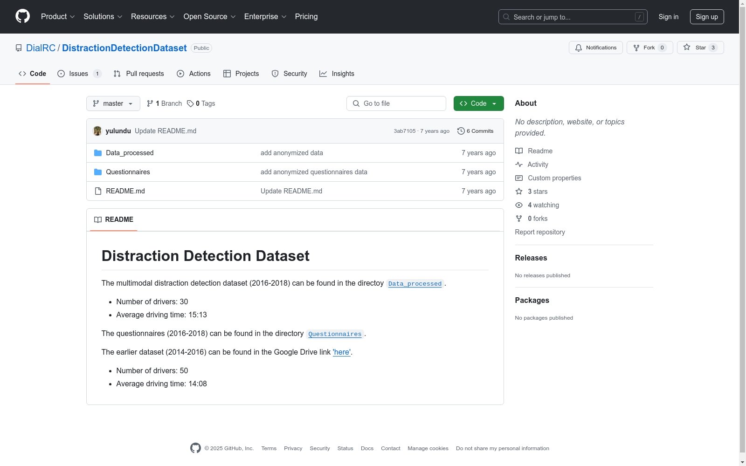The image size is (746, 466).
Task: Click the README.md file icon
Action: coord(98,191)
